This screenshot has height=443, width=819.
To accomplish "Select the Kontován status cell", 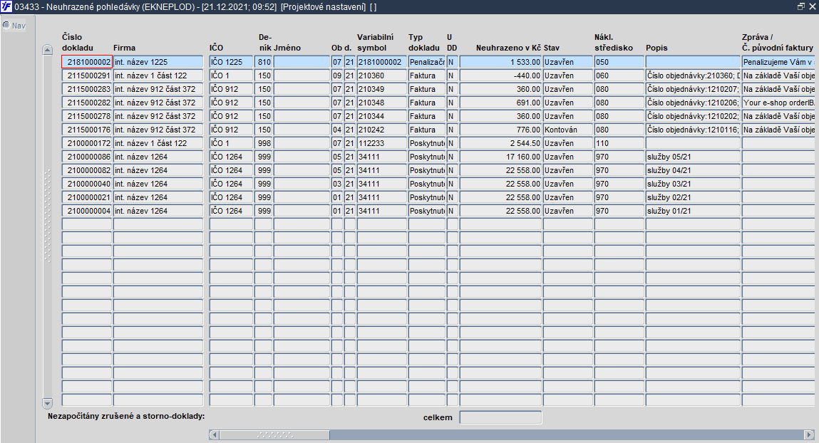I will [568, 130].
